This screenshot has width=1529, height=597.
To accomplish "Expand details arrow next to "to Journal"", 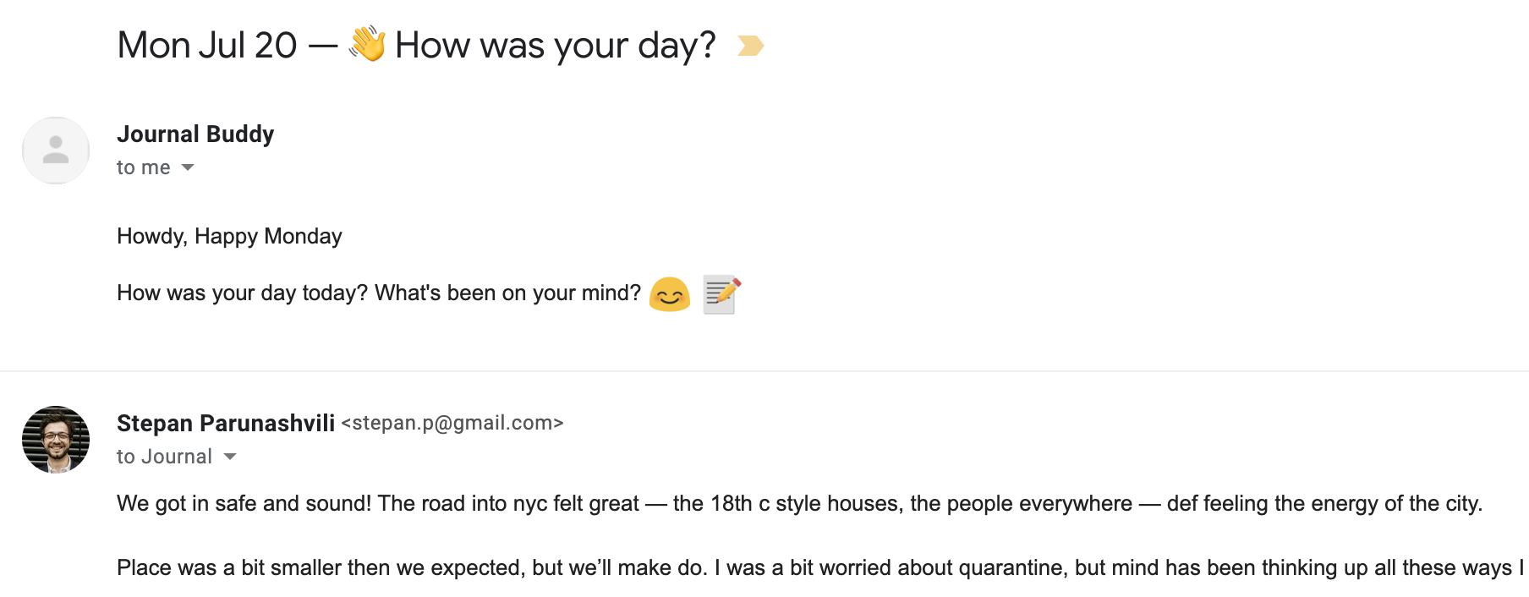I will [x=229, y=457].
